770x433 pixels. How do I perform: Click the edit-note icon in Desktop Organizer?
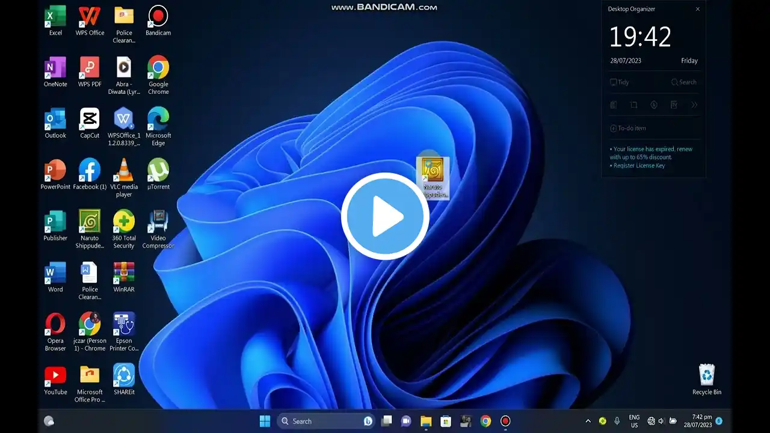coord(674,105)
